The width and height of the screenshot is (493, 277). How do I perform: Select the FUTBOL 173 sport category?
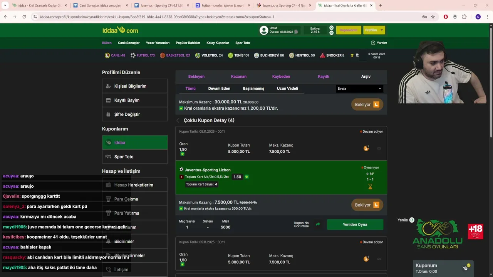coord(143,55)
